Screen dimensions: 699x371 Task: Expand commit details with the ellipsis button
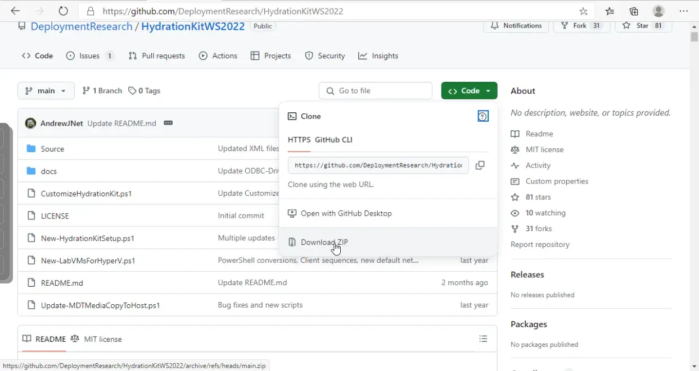[168, 123]
